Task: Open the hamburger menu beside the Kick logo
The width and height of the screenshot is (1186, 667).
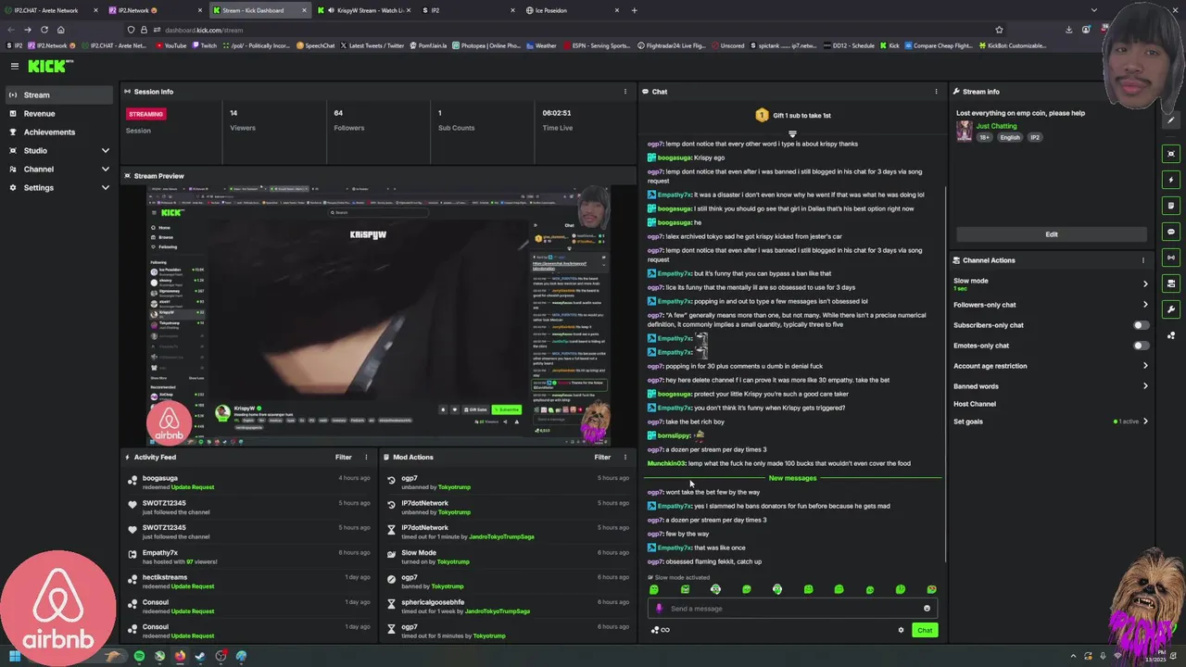Action: 15,66
